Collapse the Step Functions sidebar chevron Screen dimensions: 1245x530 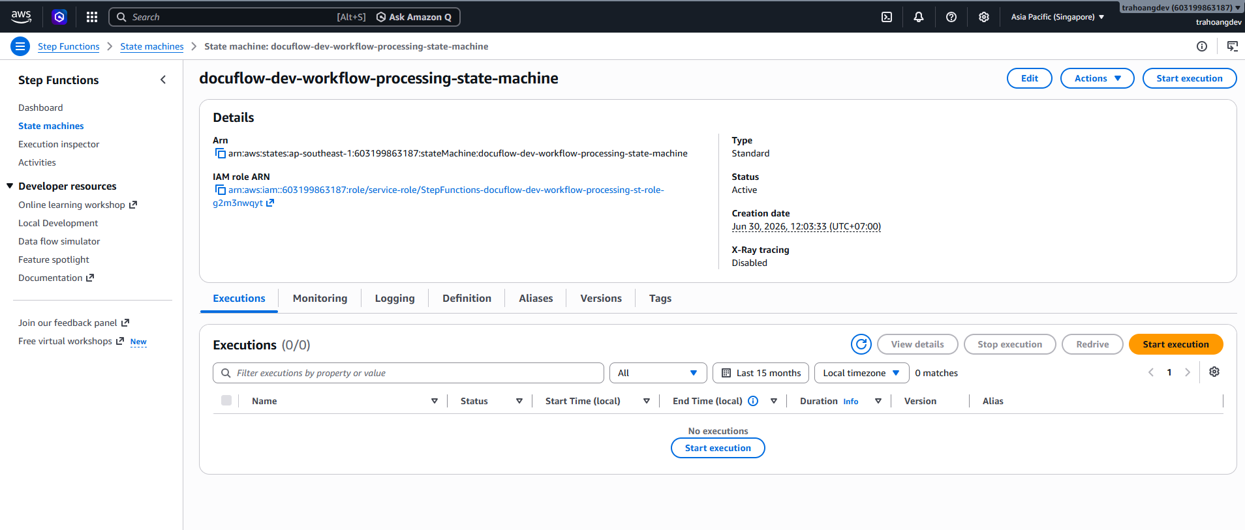click(x=163, y=80)
